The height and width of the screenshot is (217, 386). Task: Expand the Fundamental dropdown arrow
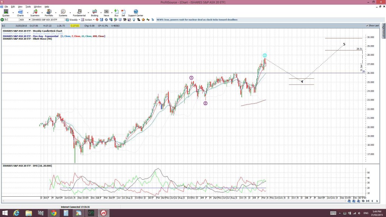[88, 12]
